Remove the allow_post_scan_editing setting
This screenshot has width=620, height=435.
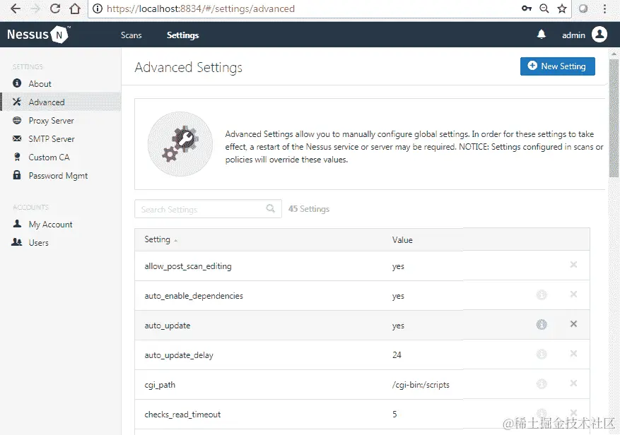tap(573, 265)
